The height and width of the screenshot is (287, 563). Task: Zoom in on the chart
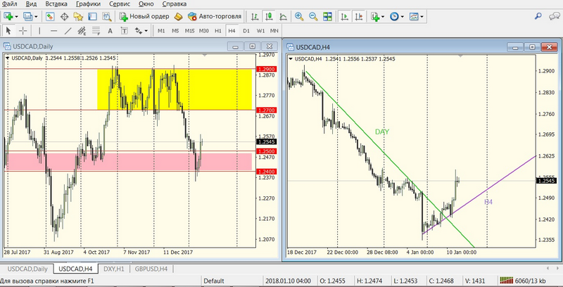(x=299, y=16)
